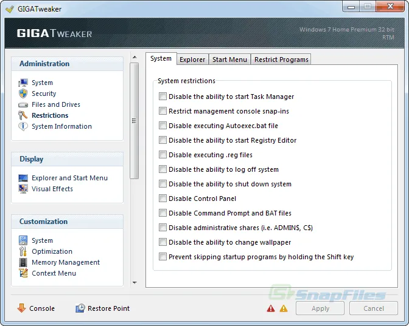
Task: Click the Administration System computer icon
Action: pyautogui.click(x=23, y=83)
